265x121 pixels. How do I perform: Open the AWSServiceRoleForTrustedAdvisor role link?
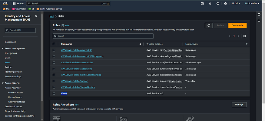click(x=78, y=87)
